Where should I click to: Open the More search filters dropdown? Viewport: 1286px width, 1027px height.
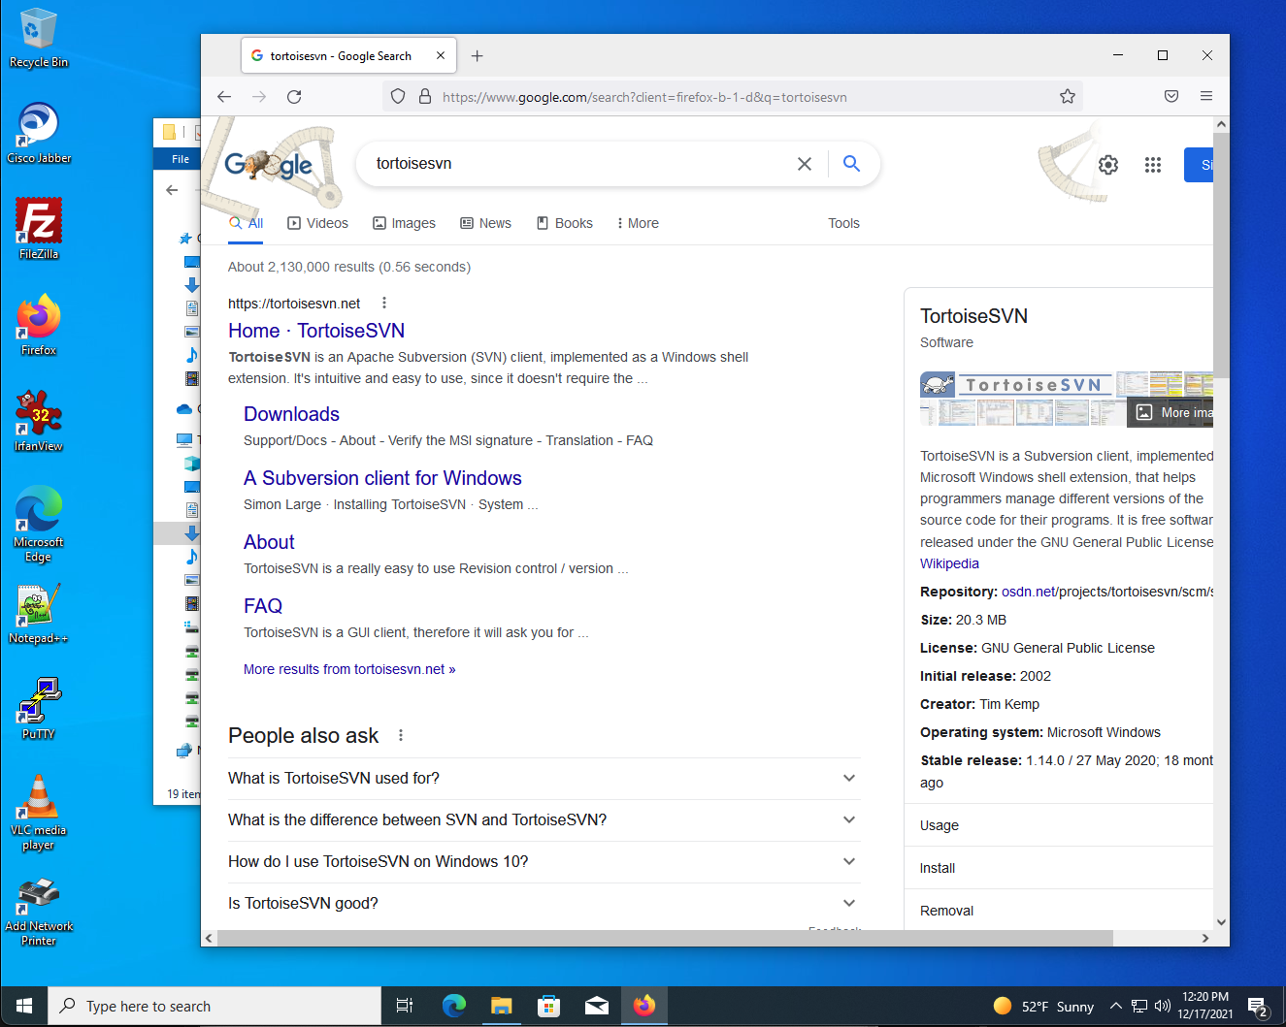(638, 223)
